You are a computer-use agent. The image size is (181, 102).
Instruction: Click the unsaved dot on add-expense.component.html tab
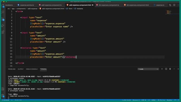pyautogui.click(x=93, y=5)
